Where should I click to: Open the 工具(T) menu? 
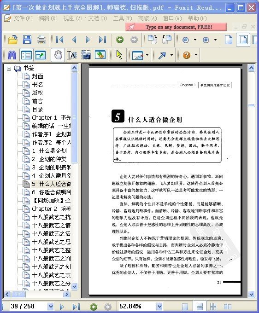(x=123, y=18)
